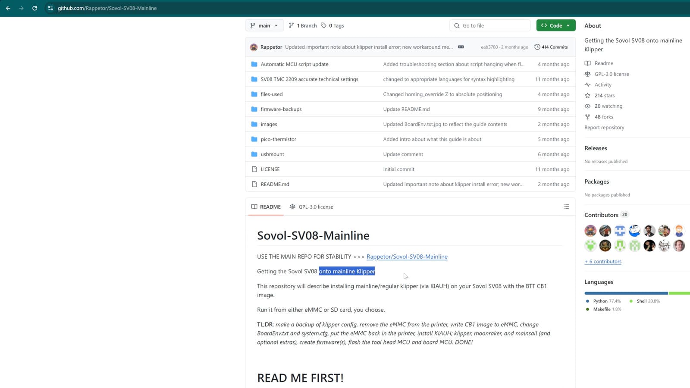Click the browser back arrow
The image size is (690, 388).
pos(8,8)
